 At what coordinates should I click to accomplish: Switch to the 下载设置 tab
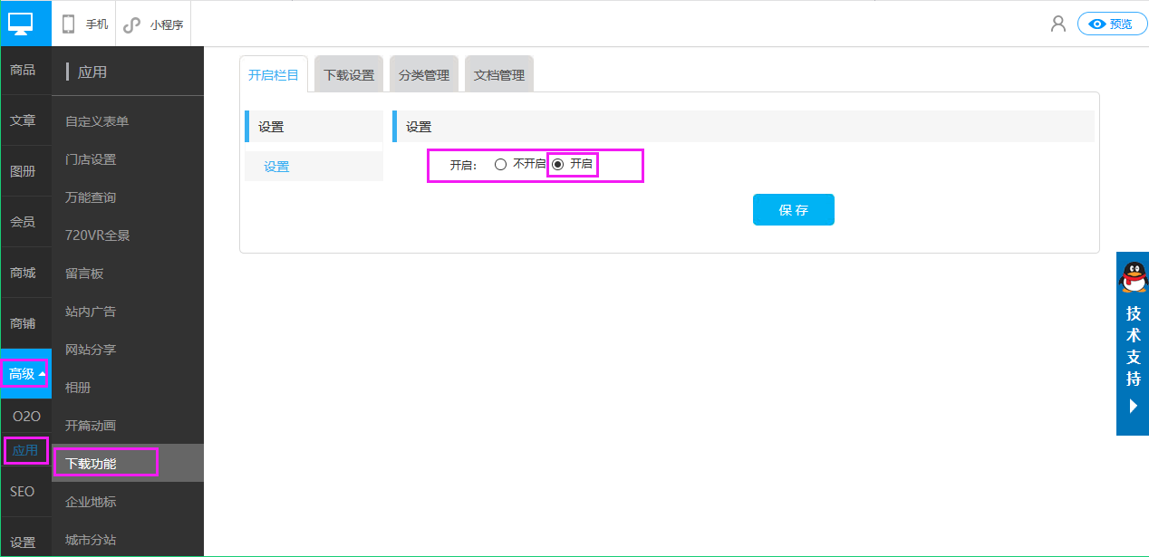(x=349, y=74)
